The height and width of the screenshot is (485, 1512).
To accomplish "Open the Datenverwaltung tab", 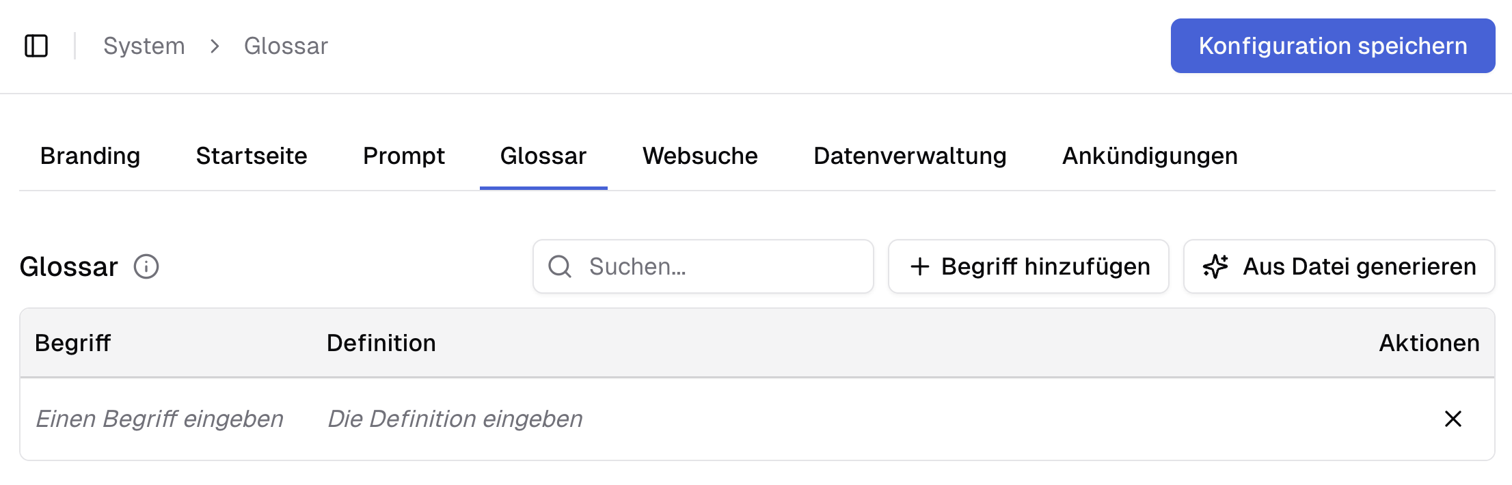I will pyautogui.click(x=909, y=156).
